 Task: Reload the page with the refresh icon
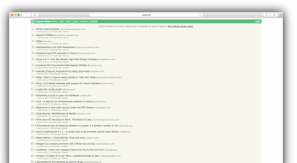(x=200, y=15)
